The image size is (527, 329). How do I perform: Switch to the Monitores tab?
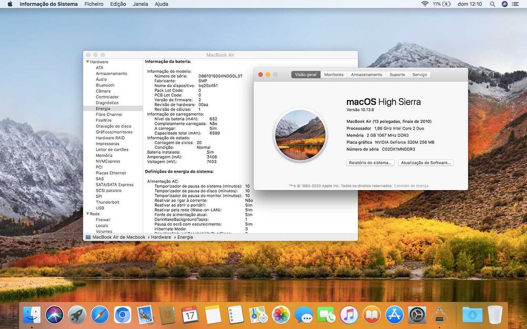334,75
